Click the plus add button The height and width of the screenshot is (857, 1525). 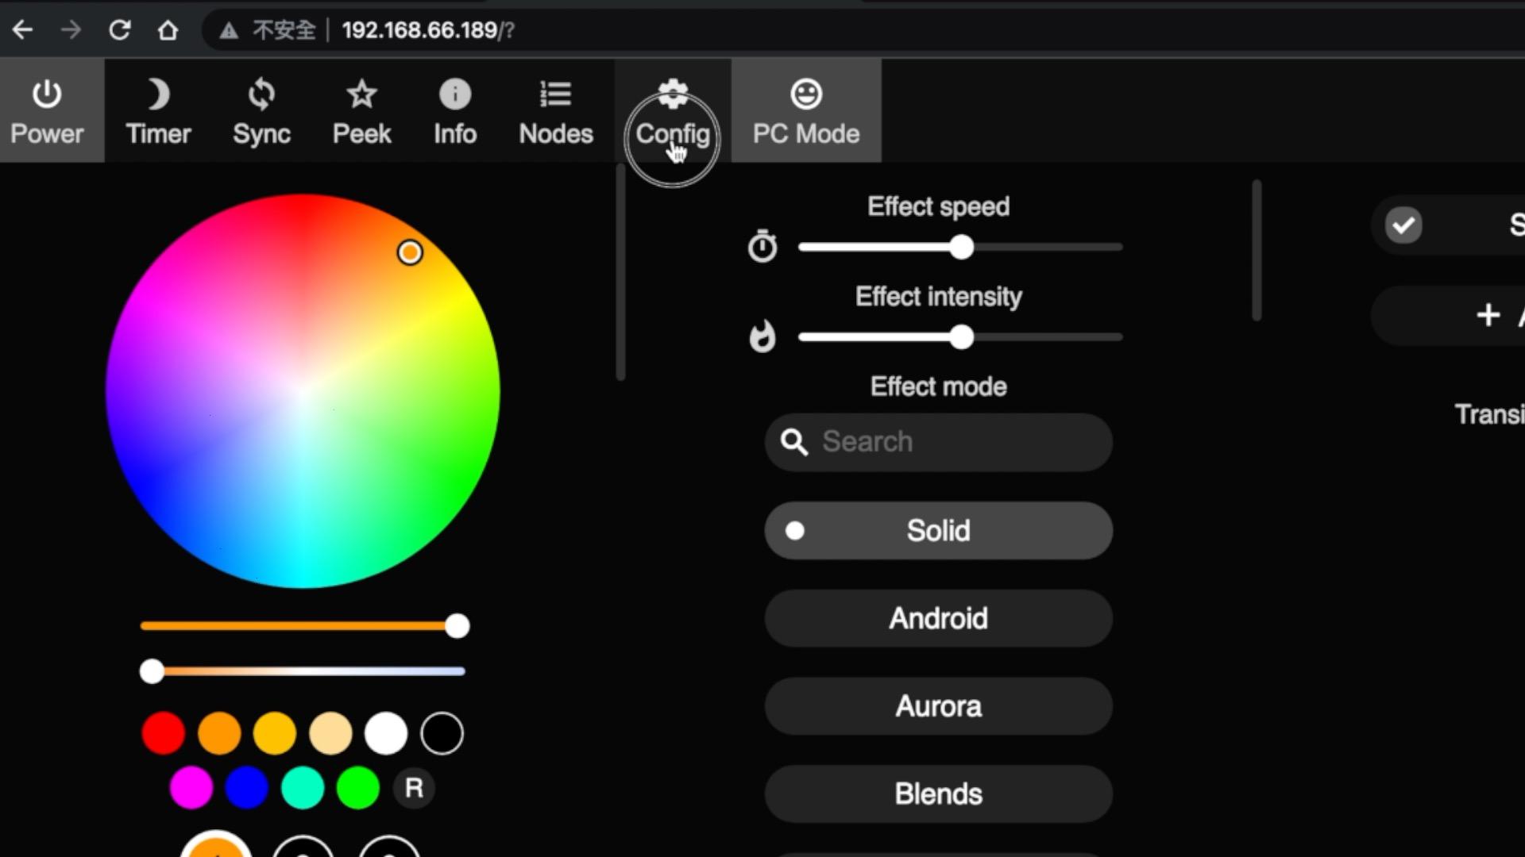tap(1488, 315)
